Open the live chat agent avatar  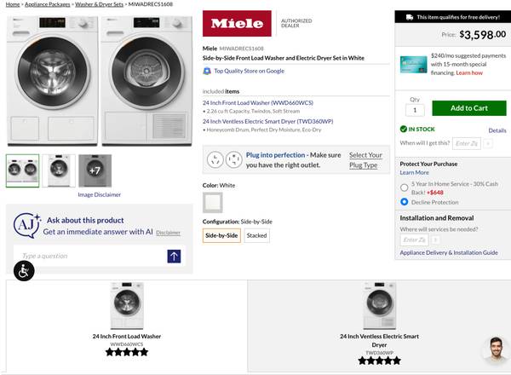(x=495, y=350)
